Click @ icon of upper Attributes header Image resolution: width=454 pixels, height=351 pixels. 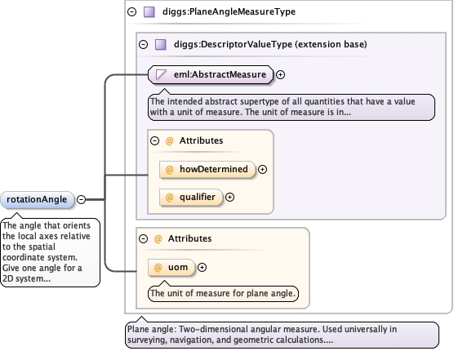169,141
